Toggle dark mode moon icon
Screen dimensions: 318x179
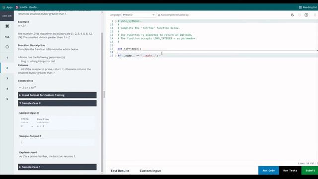(292, 15)
